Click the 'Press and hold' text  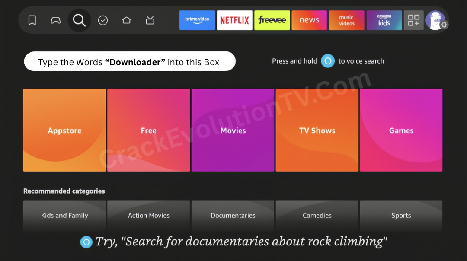pyautogui.click(x=294, y=61)
